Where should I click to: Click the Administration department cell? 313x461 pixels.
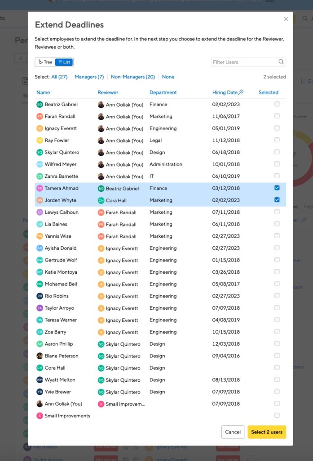(166, 164)
